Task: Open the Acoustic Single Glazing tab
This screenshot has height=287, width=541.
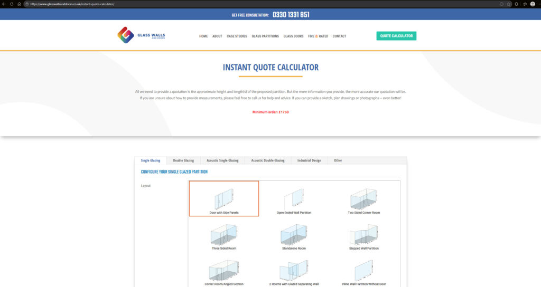Action: (x=222, y=160)
